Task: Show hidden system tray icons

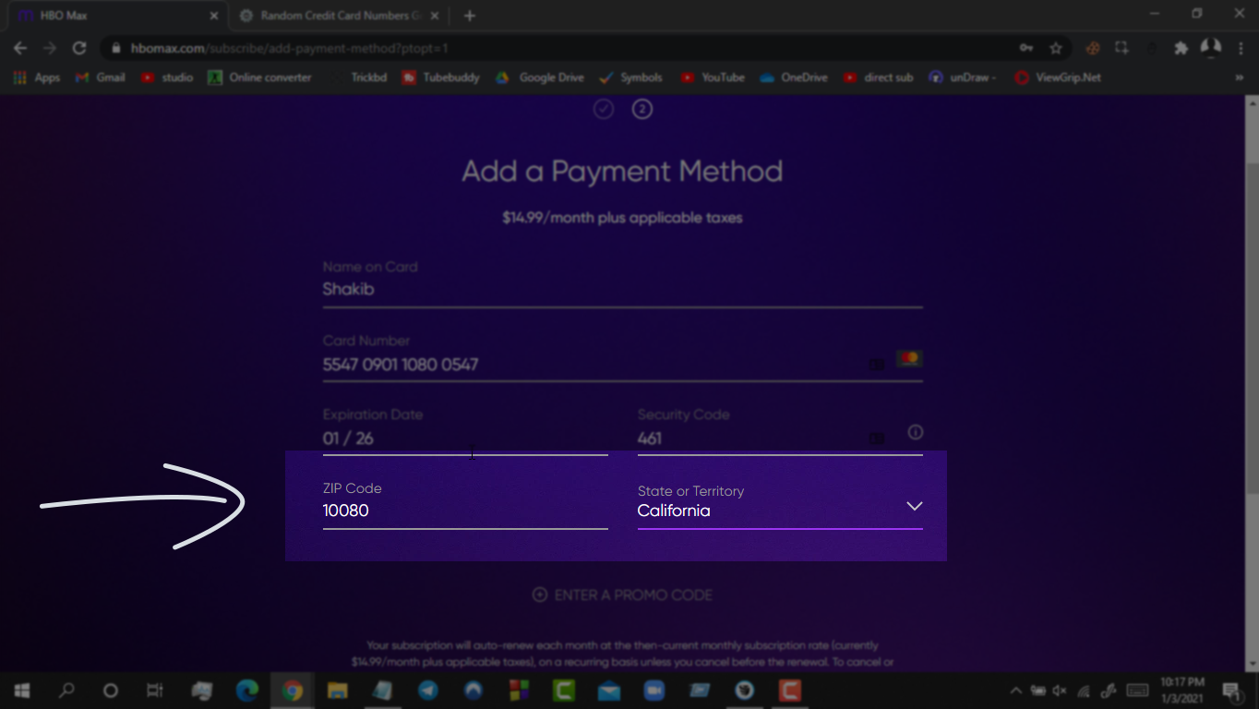Action: coord(1015,691)
